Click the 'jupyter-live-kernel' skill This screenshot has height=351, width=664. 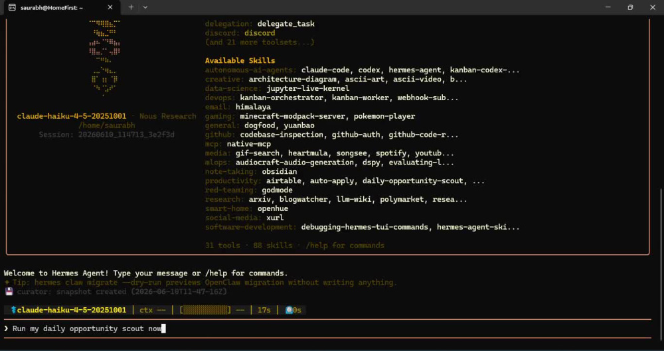pyautogui.click(x=308, y=88)
